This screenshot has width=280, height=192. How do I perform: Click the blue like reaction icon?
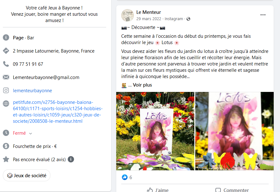click(125, 177)
